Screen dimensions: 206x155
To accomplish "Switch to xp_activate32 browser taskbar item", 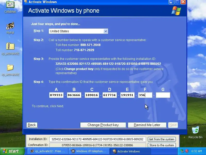I will (48, 151).
